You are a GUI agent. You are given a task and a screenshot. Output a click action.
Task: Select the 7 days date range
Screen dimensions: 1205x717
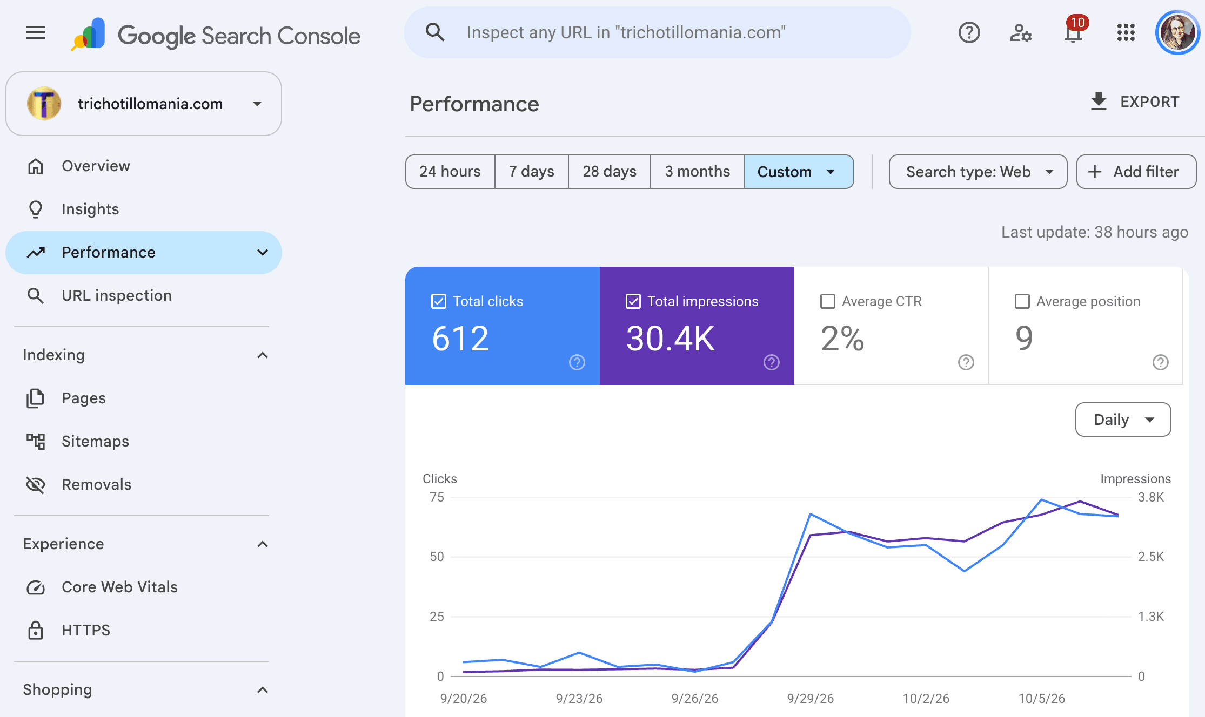tap(532, 172)
